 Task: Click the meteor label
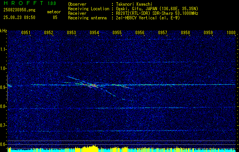point(54,12)
